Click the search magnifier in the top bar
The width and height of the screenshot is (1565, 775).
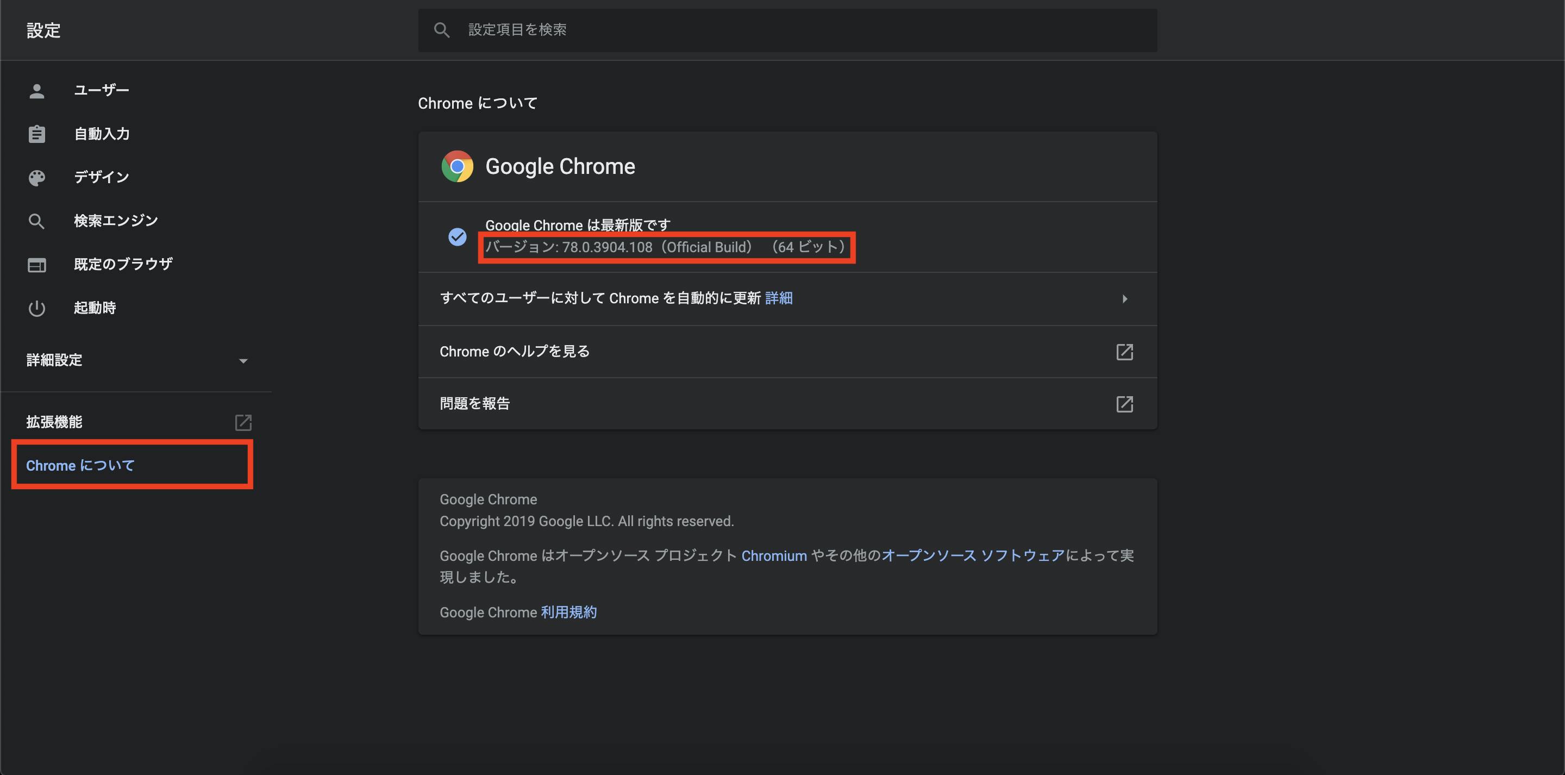[442, 30]
